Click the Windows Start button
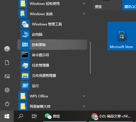 [x=7, y=116]
